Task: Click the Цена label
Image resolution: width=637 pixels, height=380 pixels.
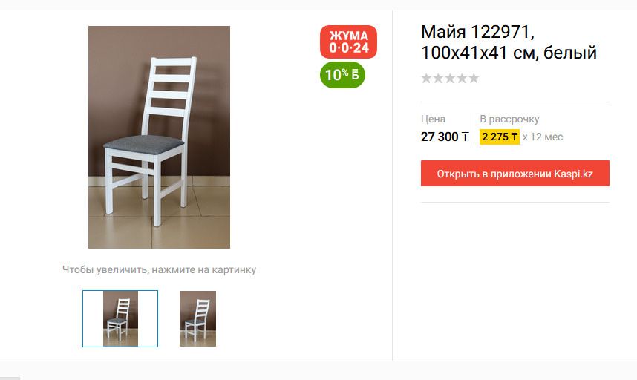Action: (433, 119)
